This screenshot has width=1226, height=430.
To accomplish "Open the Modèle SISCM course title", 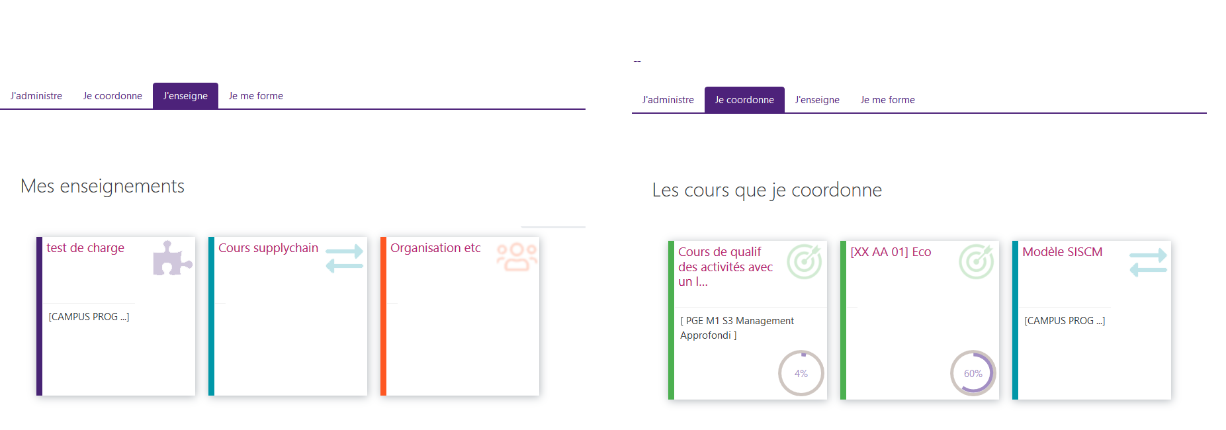I will (x=1062, y=252).
